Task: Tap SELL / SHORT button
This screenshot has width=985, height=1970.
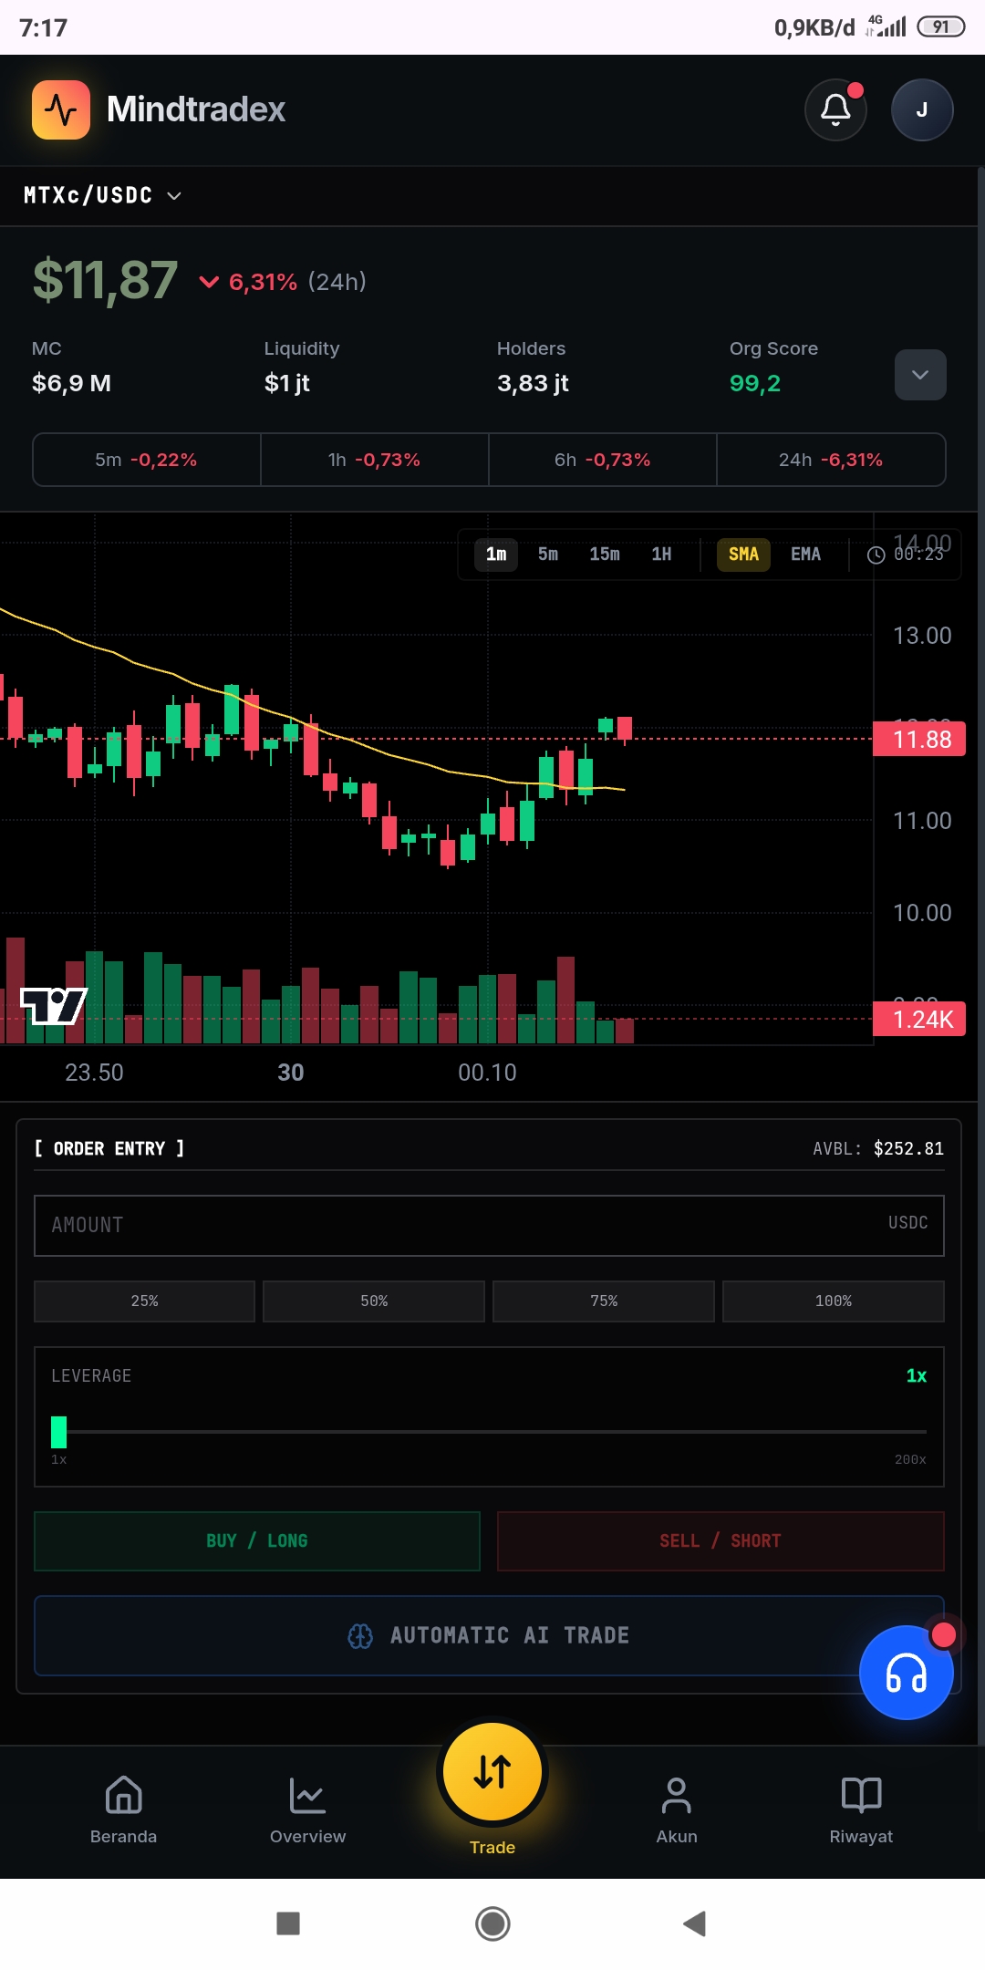Action: [x=721, y=1540]
